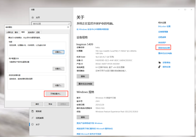The image size is (196, 137).
Task: Open the 设备管理器 link
Action: pos(163,32)
